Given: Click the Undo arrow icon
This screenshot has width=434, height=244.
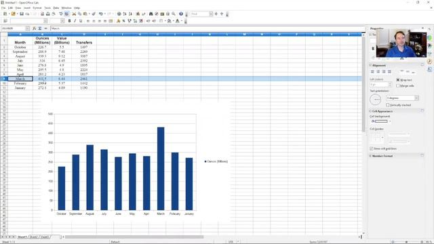Looking at the screenshot, I should [101, 14].
